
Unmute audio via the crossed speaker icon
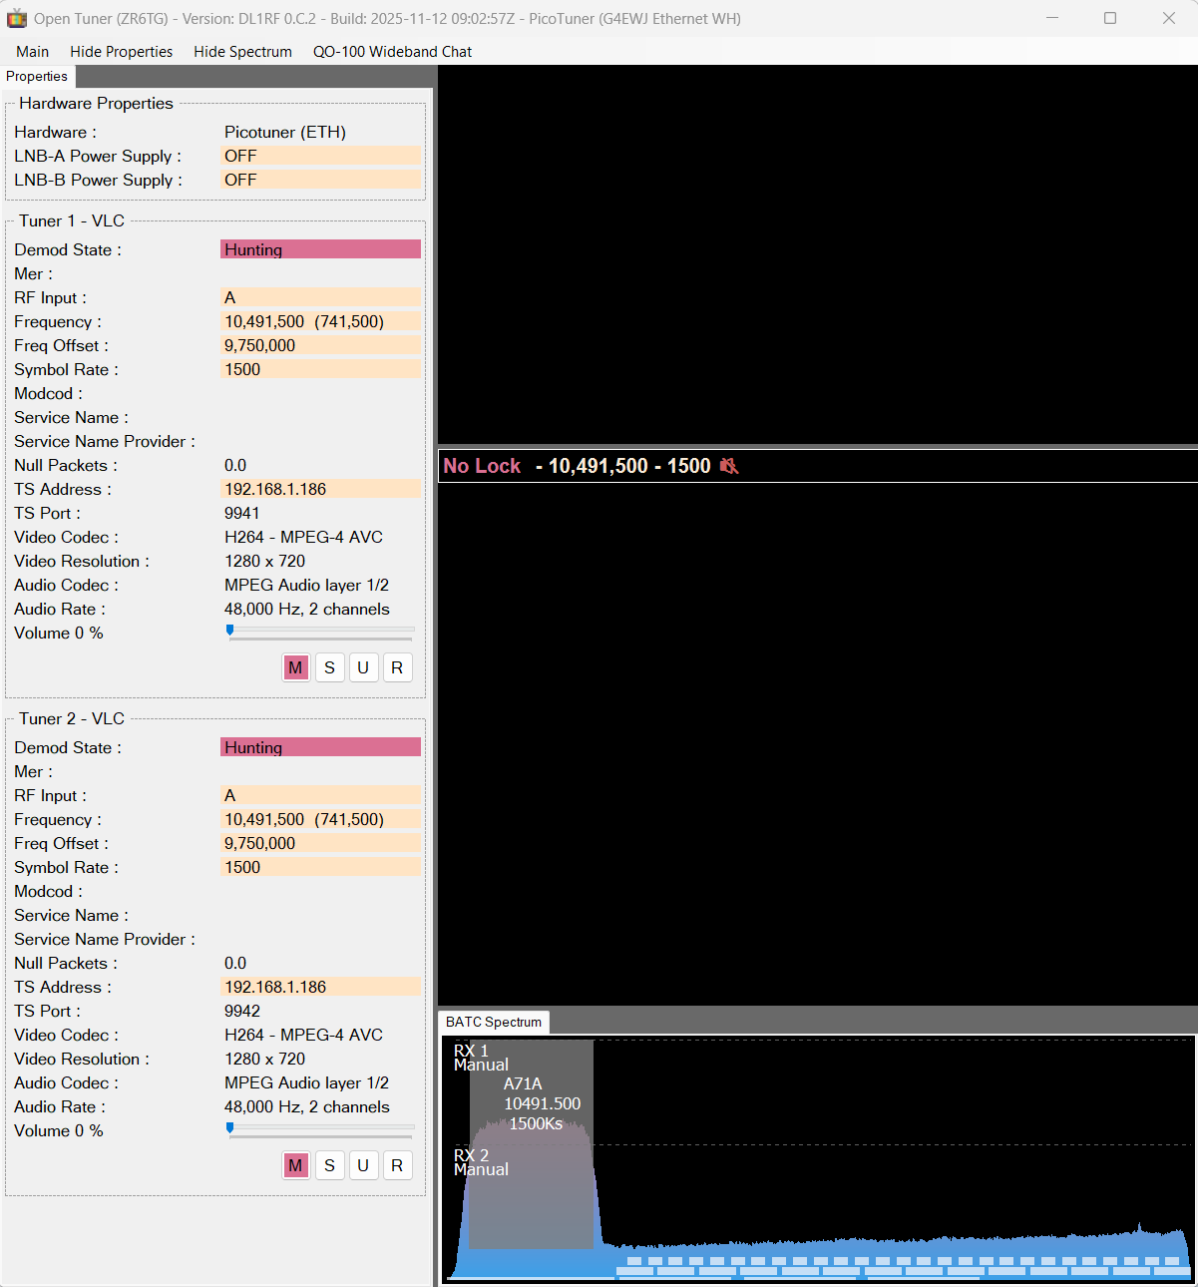(729, 465)
